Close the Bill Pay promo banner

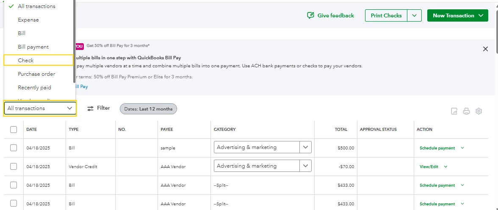coord(485,49)
